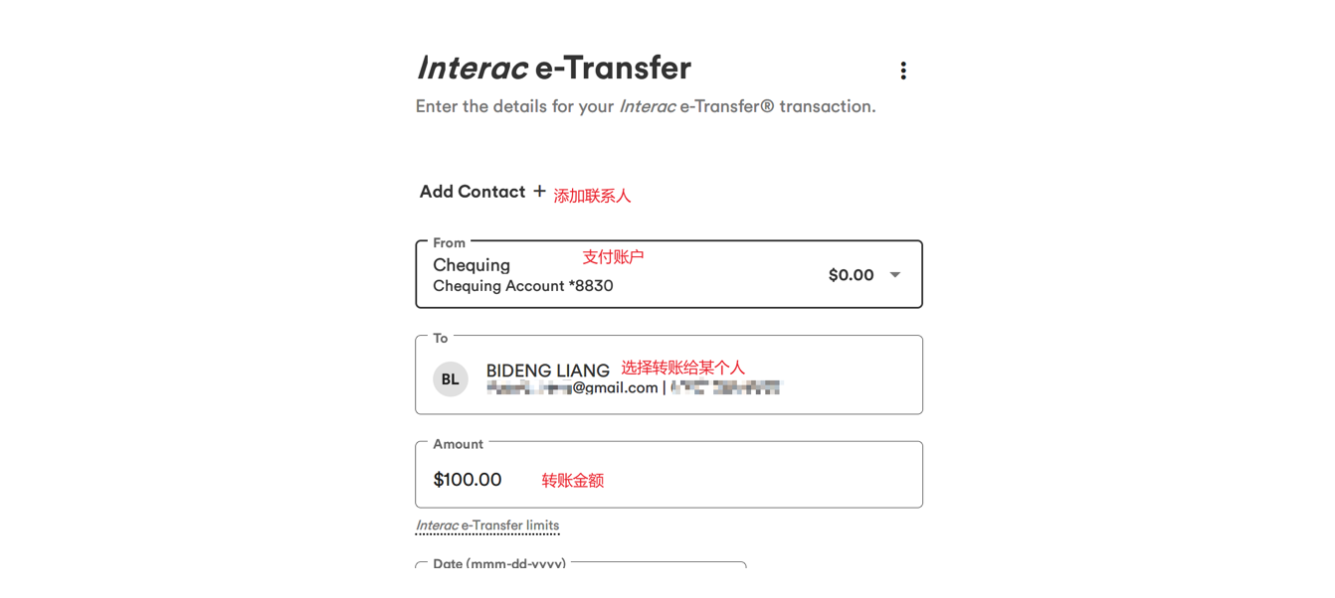Click the red 选择转账给某个人 annotation

(682, 368)
